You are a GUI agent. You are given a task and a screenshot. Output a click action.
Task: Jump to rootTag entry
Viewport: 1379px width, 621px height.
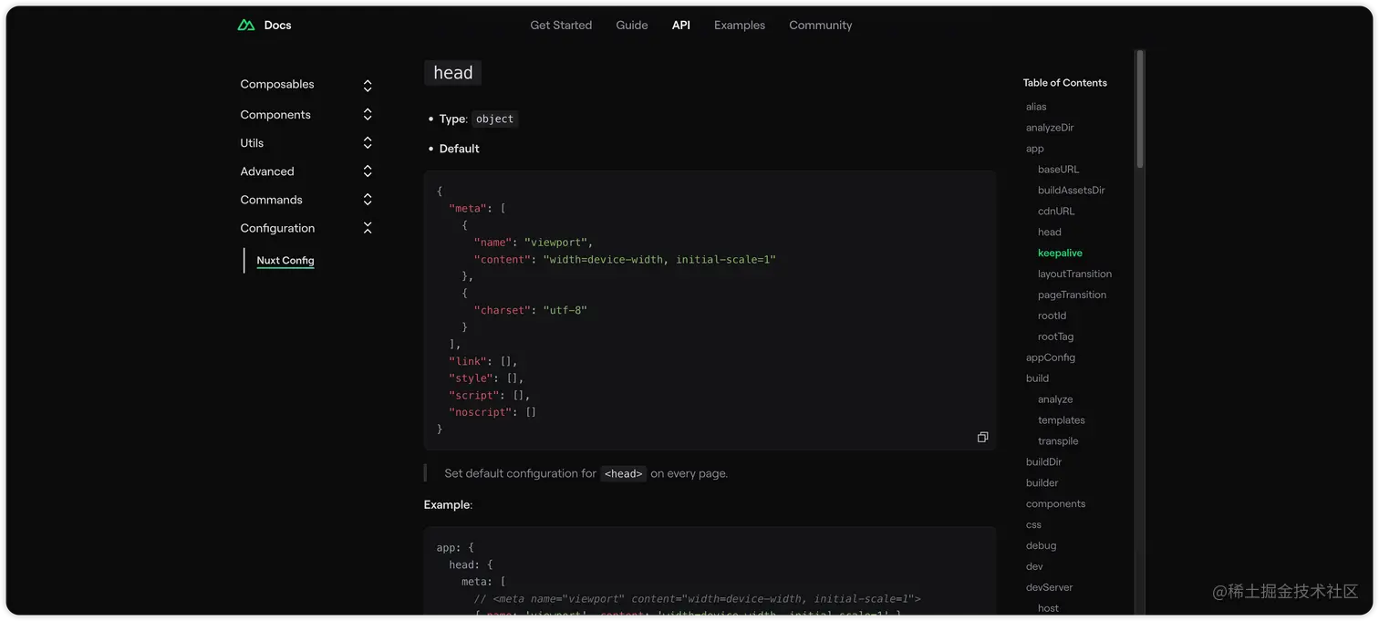tap(1055, 337)
